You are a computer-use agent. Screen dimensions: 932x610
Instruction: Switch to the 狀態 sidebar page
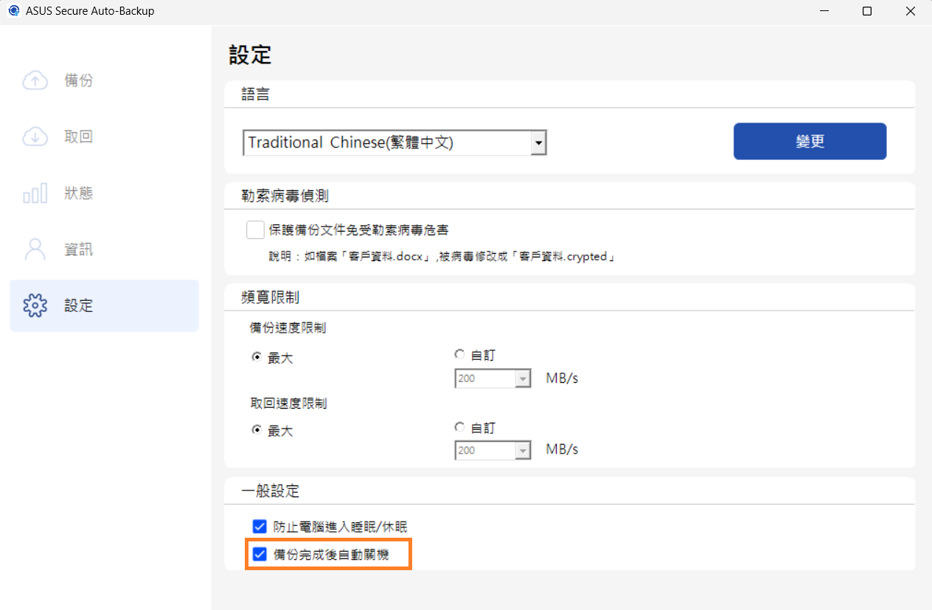coord(104,193)
